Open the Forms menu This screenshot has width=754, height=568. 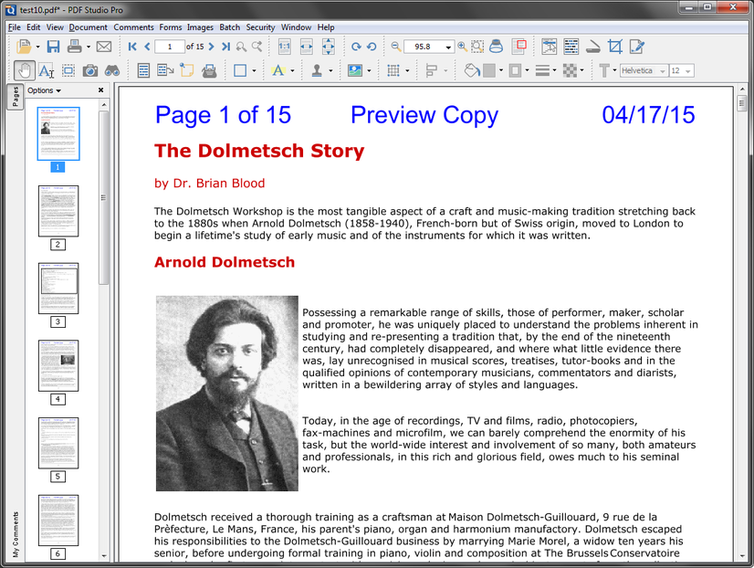(171, 27)
